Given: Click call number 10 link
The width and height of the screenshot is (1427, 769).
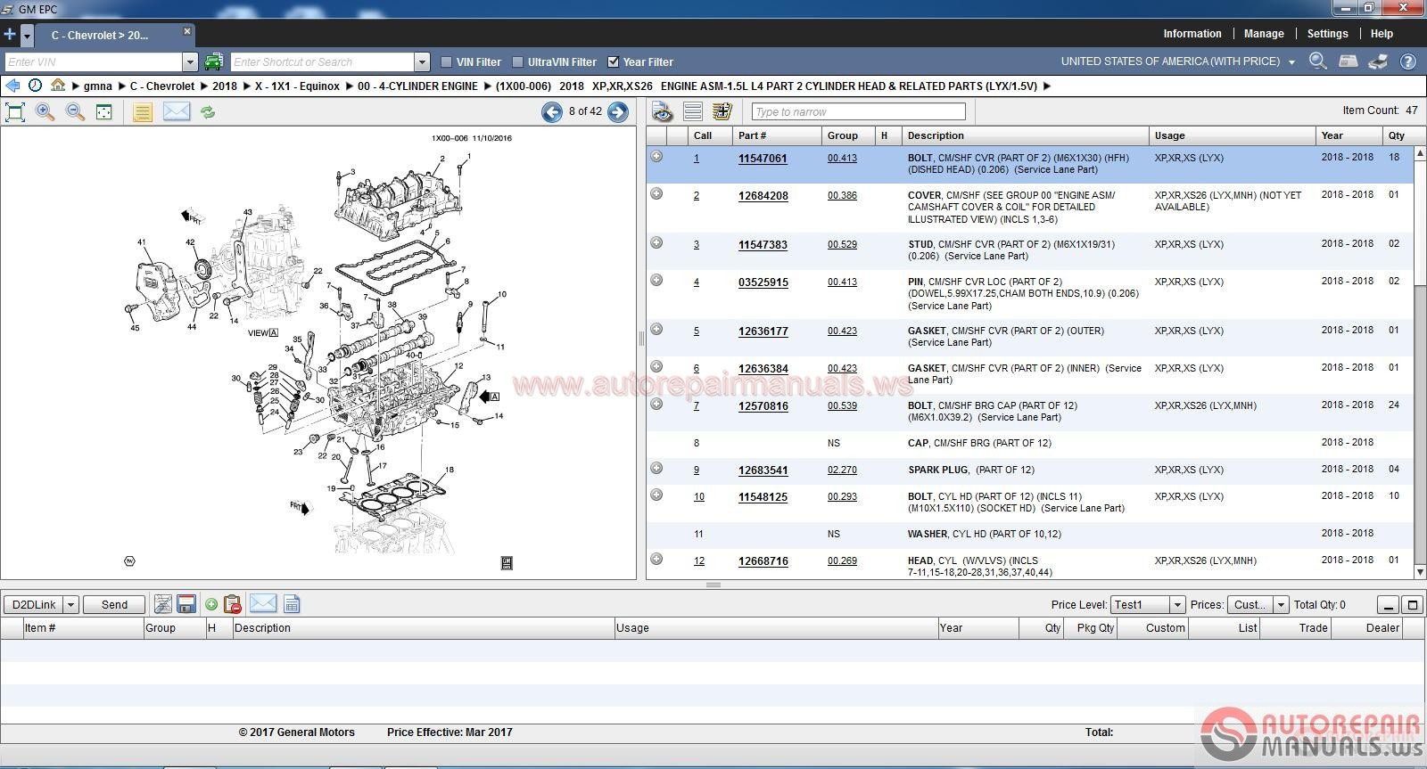Looking at the screenshot, I should 698,497.
